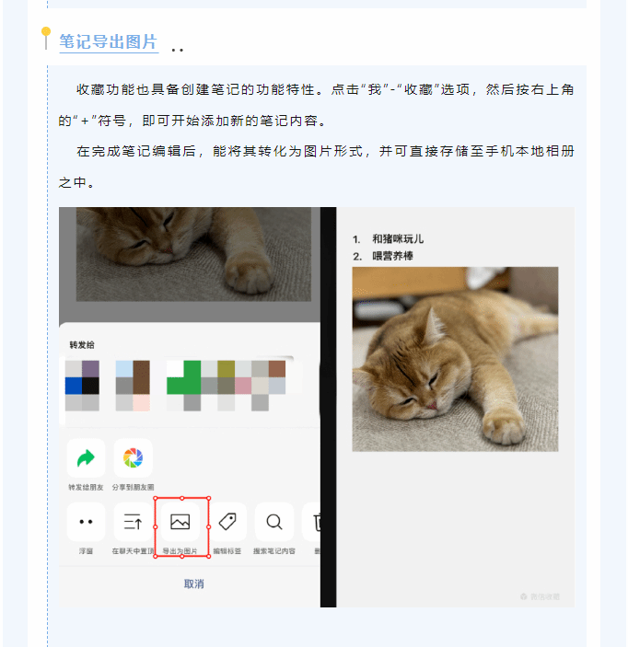The height and width of the screenshot is (647, 628).
Task: Click the 微信收藏 watermark at bottom right
Action: [540, 596]
